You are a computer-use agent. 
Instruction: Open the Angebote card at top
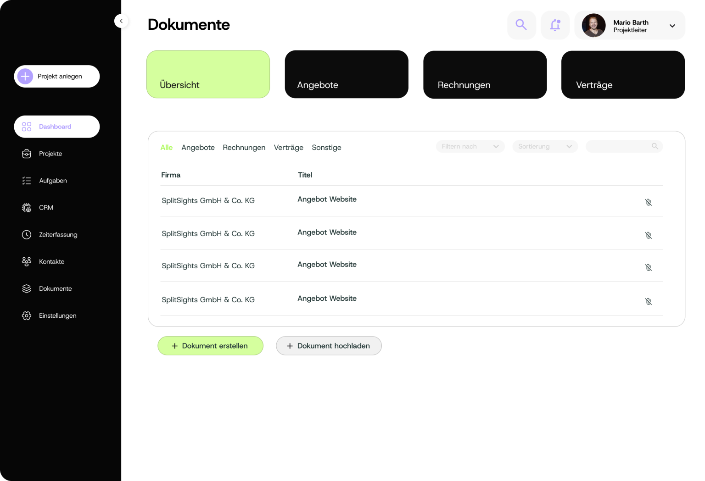[346, 74]
